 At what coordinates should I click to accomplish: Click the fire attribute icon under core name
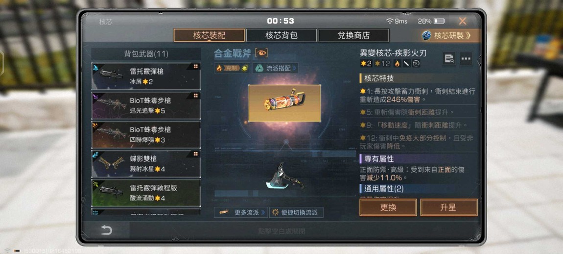point(397,64)
